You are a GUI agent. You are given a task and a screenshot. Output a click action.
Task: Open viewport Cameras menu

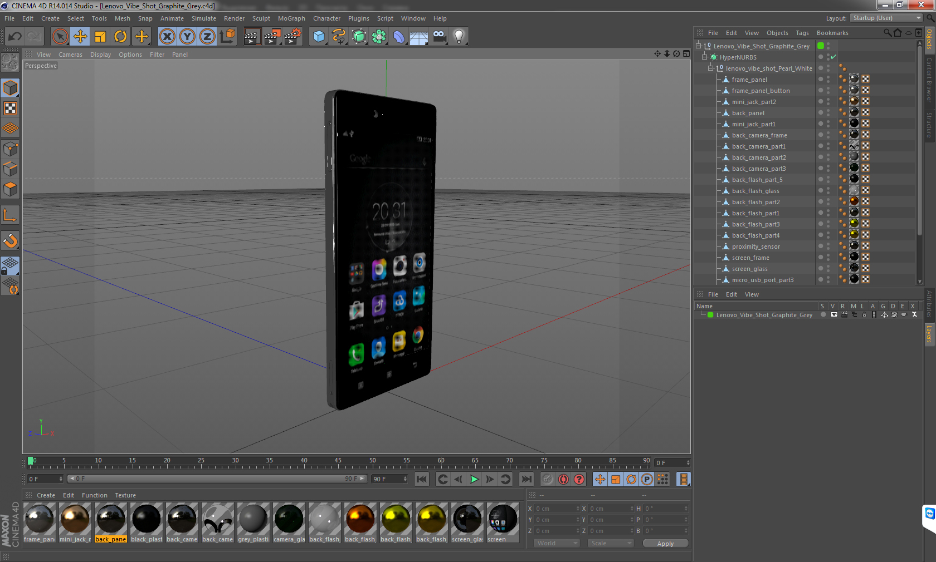70,55
